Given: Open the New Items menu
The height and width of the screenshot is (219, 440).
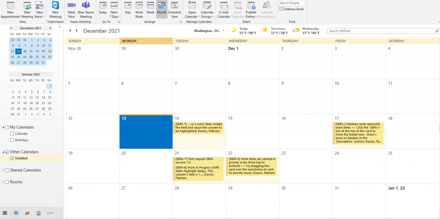Looking at the screenshot, I should point(40,10).
